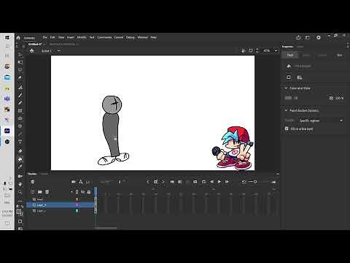Screen dimensions: 350x263
Task: Click Adobe Animate icon in taskbar
Action: tap(7, 131)
